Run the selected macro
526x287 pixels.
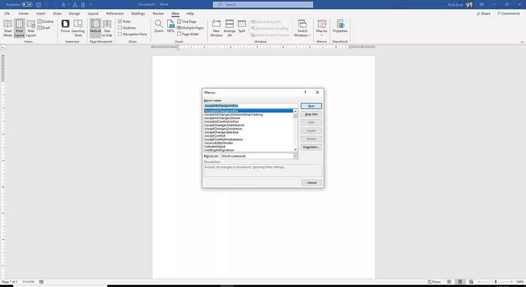coord(311,106)
